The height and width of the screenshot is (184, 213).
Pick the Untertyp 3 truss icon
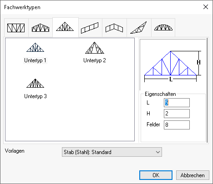(x=35, y=83)
